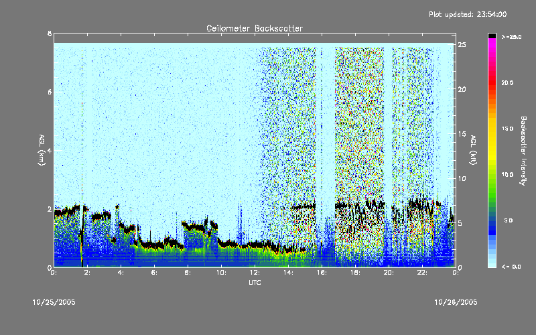Select the "10:" hour tick on UTC axis
This screenshot has height=335, width=536.
(221, 273)
